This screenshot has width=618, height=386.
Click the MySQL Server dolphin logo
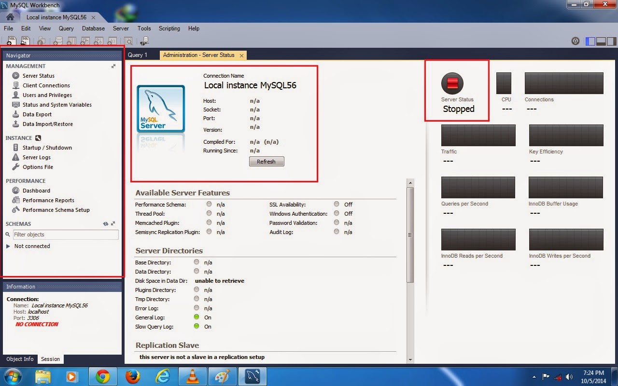tap(161, 109)
